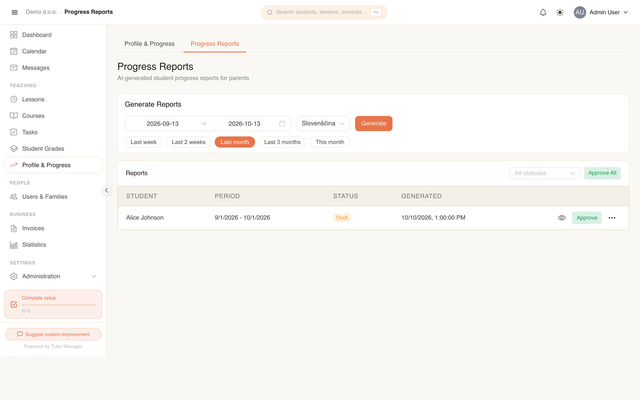Open Messages in the sidebar
Image resolution: width=640 pixels, height=400 pixels.
coord(53,68)
